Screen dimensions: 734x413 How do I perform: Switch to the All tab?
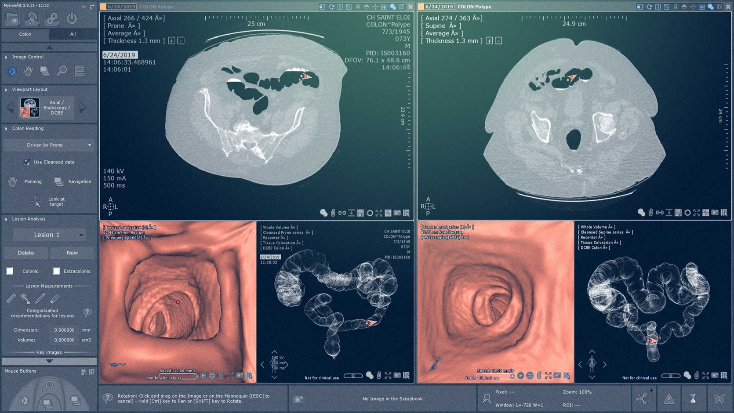tap(73, 34)
